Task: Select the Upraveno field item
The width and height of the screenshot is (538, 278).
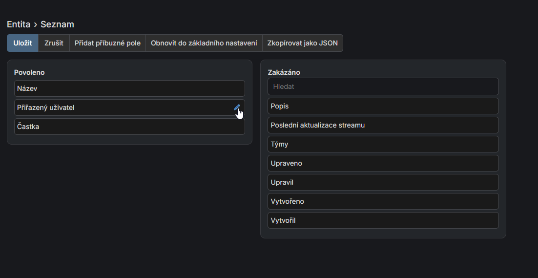Action: pos(383,163)
